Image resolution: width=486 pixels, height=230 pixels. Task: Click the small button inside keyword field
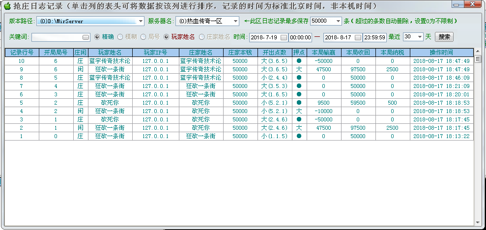86,37
